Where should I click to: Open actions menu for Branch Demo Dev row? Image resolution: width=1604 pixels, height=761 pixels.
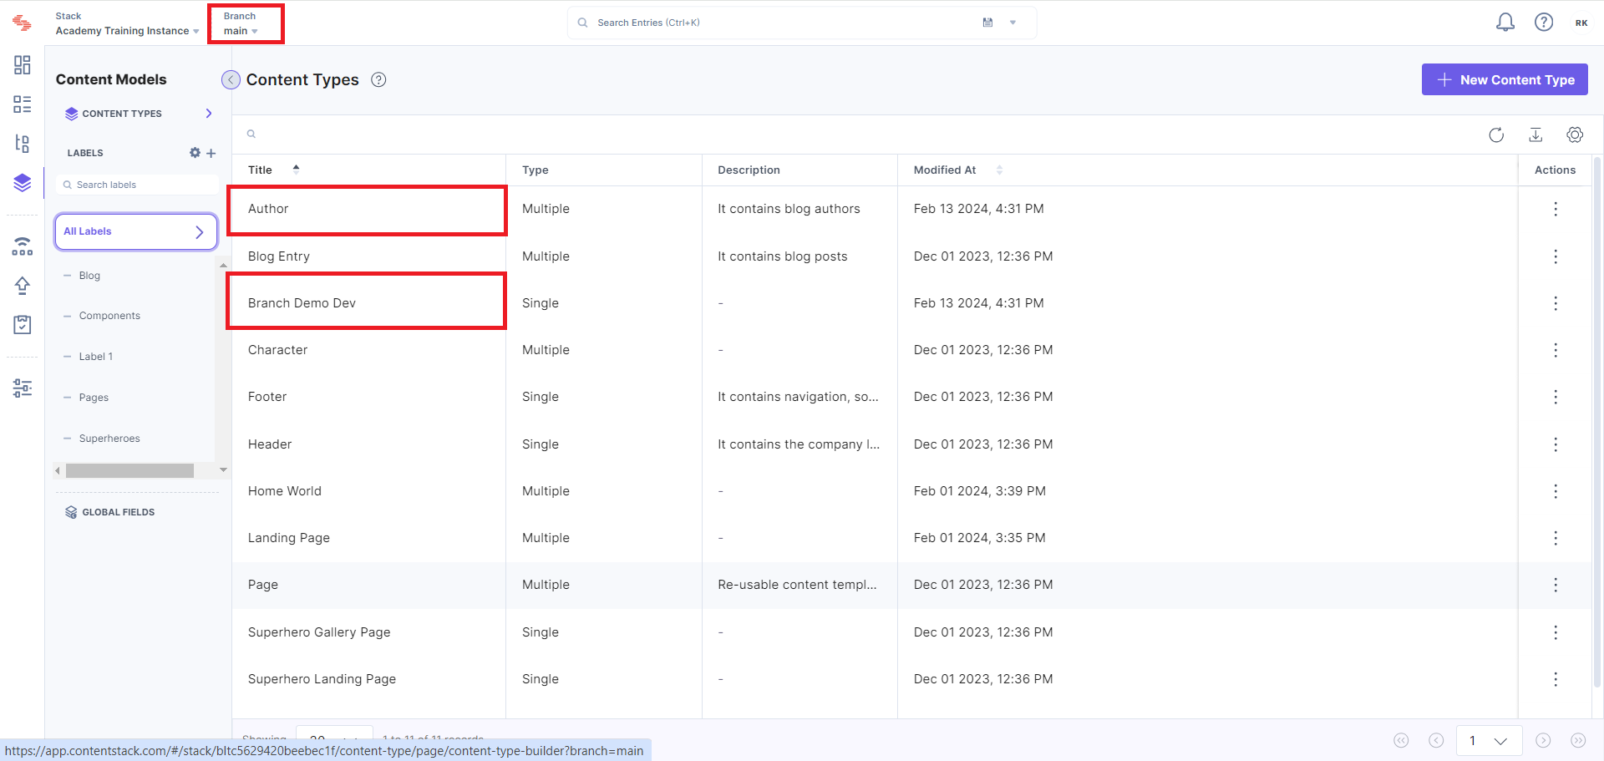click(1556, 303)
